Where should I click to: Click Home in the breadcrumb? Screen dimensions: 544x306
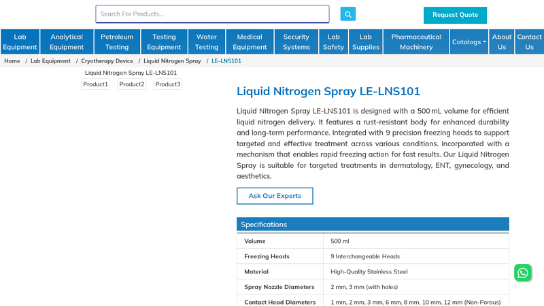point(12,61)
